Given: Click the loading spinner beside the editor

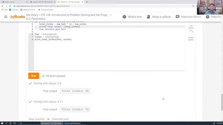Looking at the screenshot, I should point(191,33).
